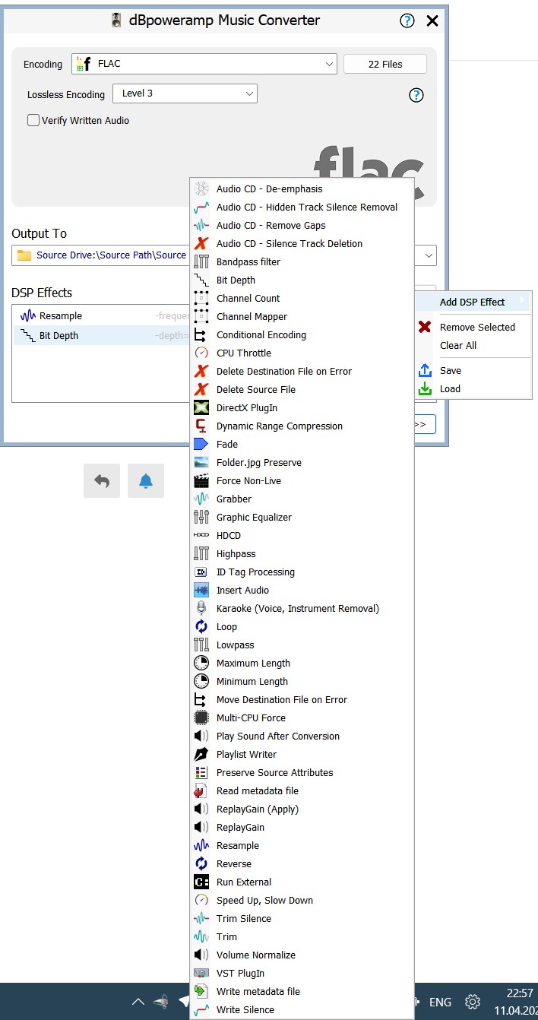Click the Bandpass filter sliders icon
The height and width of the screenshot is (1020, 538).
[201, 261]
